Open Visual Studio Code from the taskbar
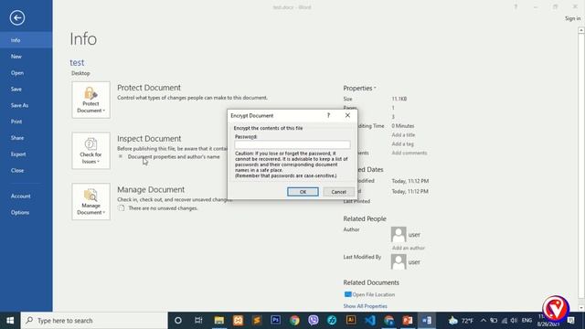Image resolution: width=585 pixels, height=329 pixels. click(369, 321)
